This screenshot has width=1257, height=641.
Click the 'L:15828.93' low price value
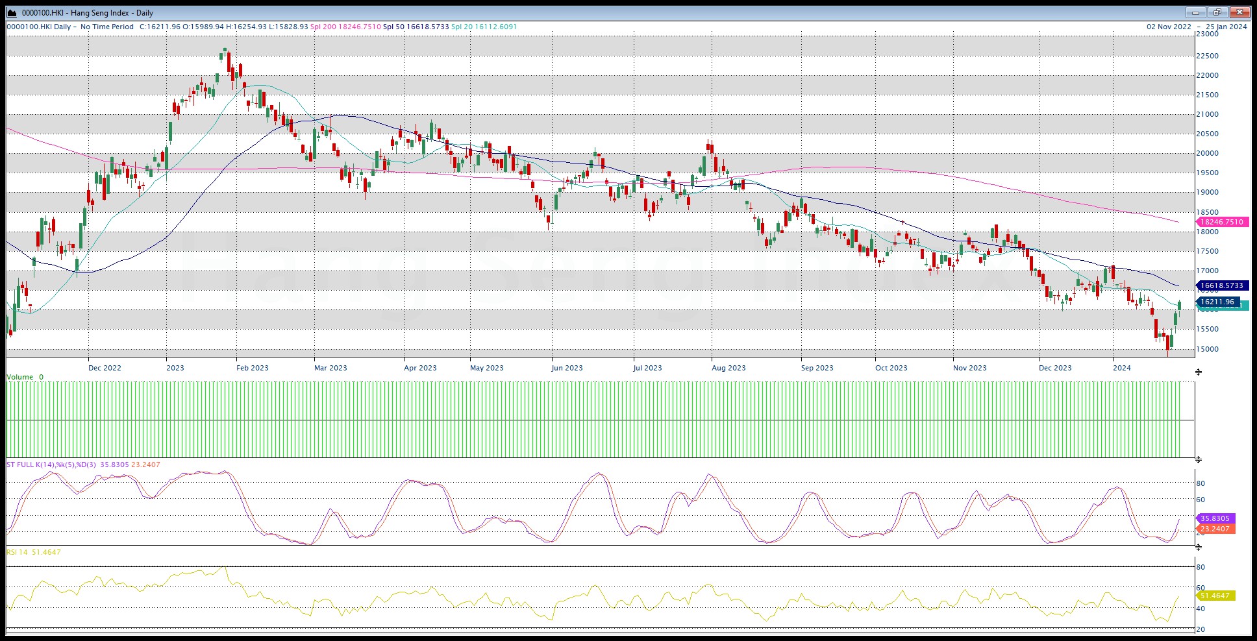(289, 27)
